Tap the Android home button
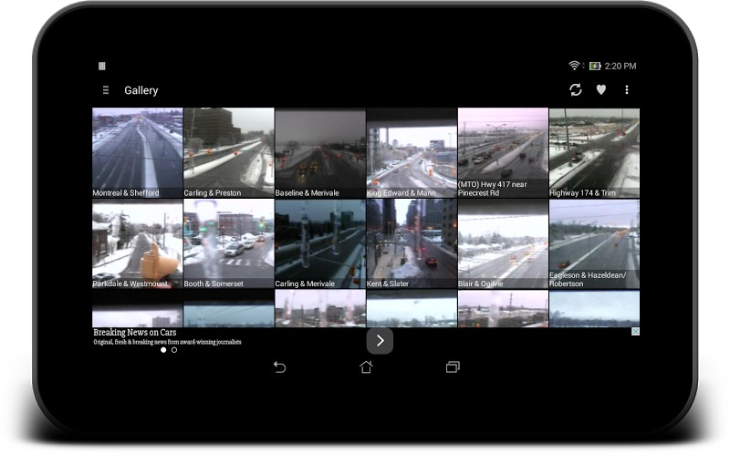 click(366, 367)
